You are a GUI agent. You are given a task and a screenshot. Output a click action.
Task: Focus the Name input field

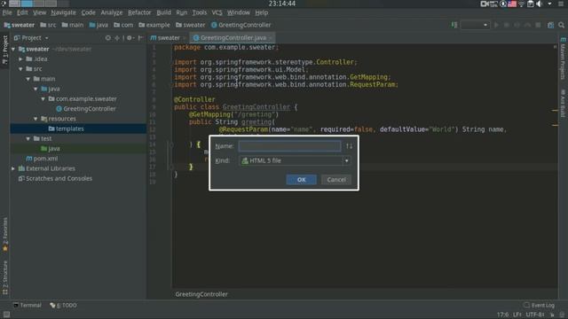(x=289, y=146)
